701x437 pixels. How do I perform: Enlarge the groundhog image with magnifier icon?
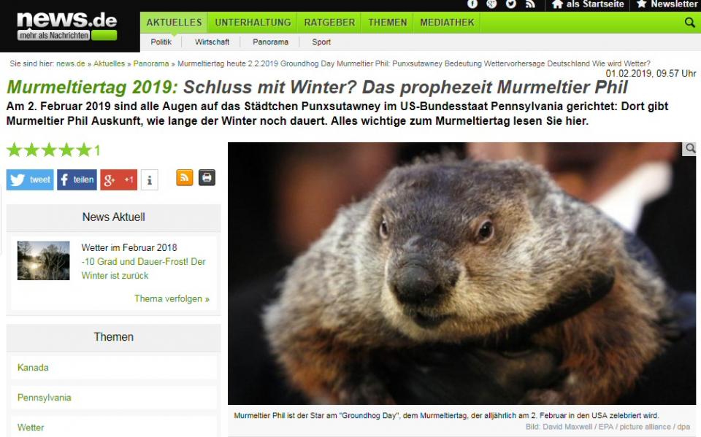(690, 149)
